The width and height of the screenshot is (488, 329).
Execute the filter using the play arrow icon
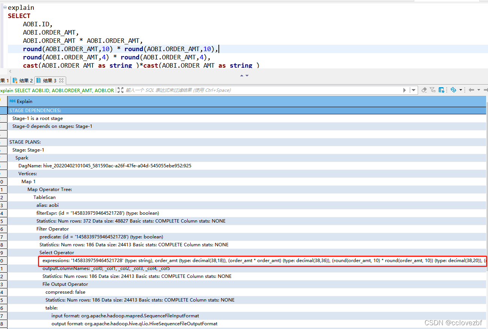tap(405, 90)
